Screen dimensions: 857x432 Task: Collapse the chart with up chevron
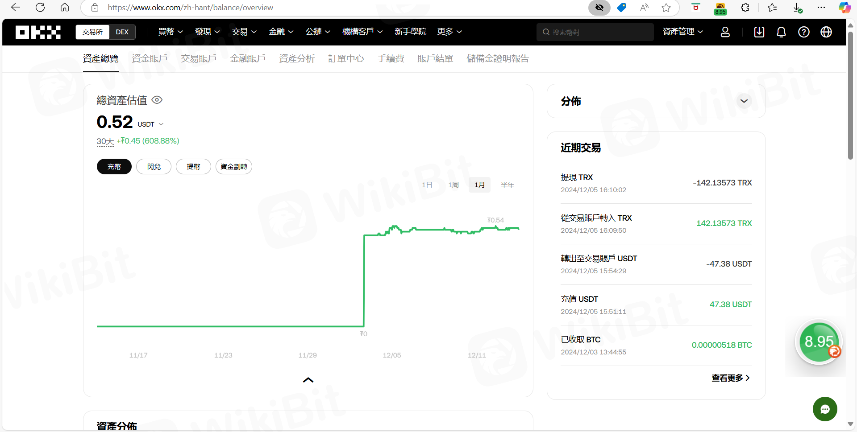click(x=308, y=380)
